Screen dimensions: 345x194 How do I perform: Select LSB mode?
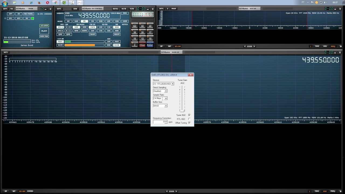tap(109, 21)
